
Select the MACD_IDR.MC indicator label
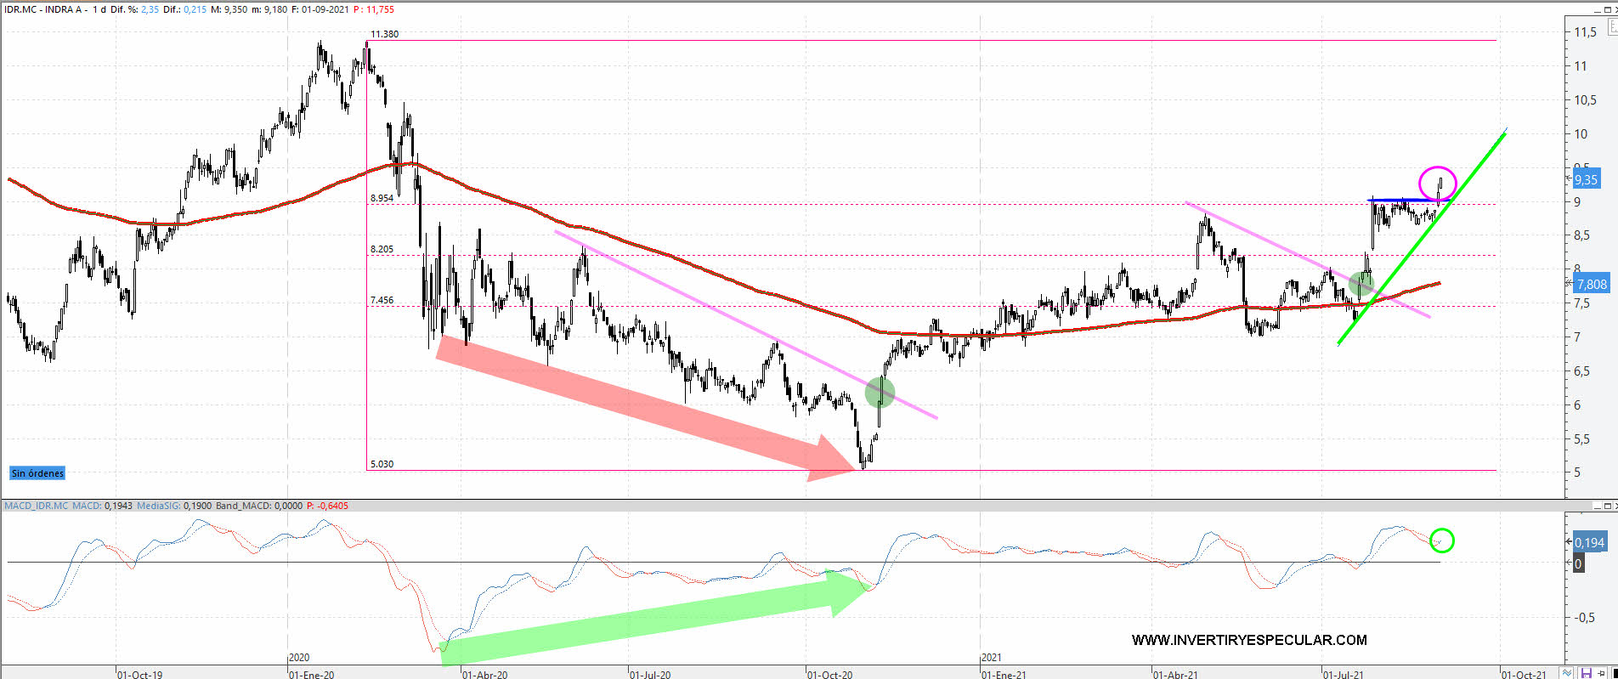pyautogui.click(x=37, y=506)
